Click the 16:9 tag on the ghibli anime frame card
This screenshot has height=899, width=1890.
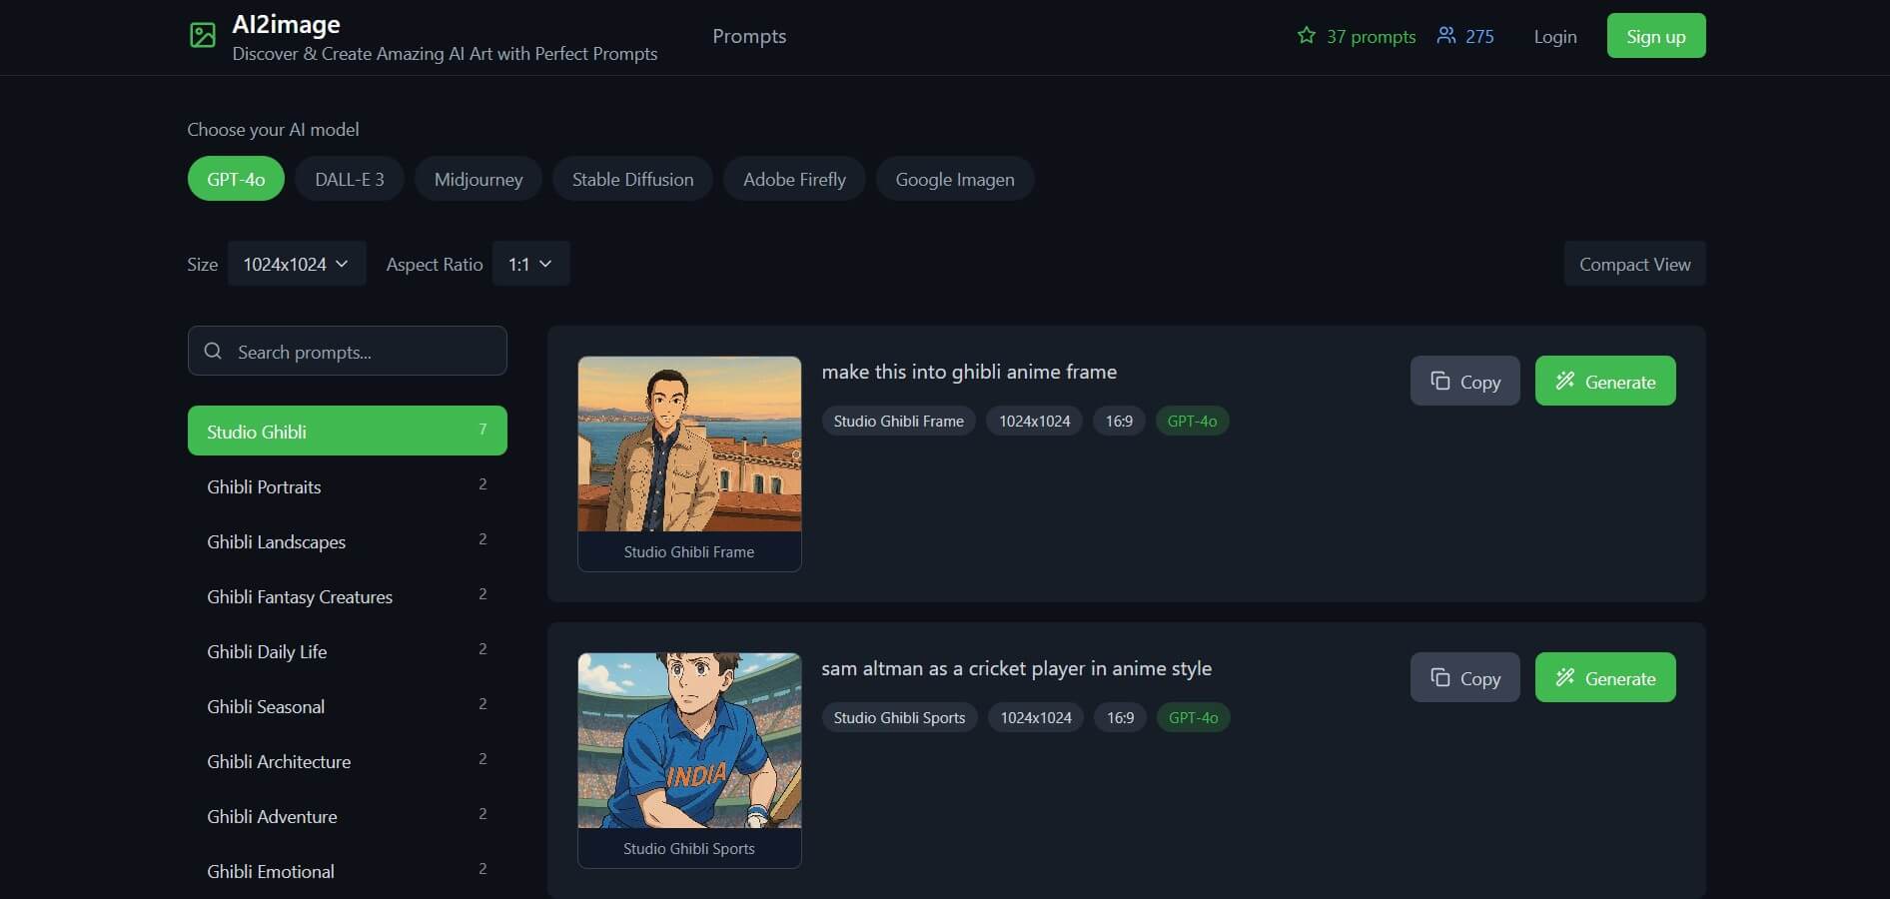point(1119,421)
